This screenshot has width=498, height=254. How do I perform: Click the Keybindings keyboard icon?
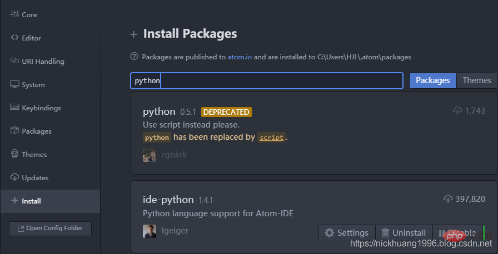[14, 107]
